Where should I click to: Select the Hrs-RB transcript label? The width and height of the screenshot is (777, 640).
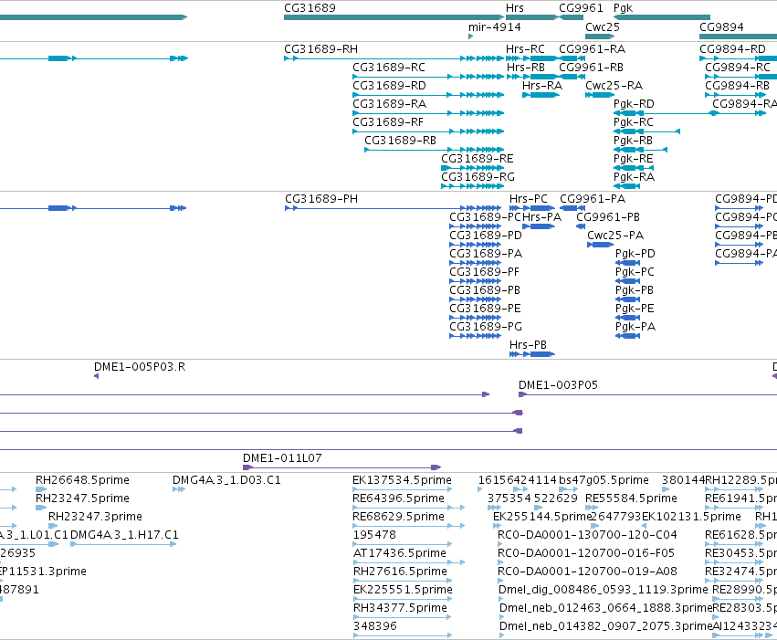coord(525,68)
